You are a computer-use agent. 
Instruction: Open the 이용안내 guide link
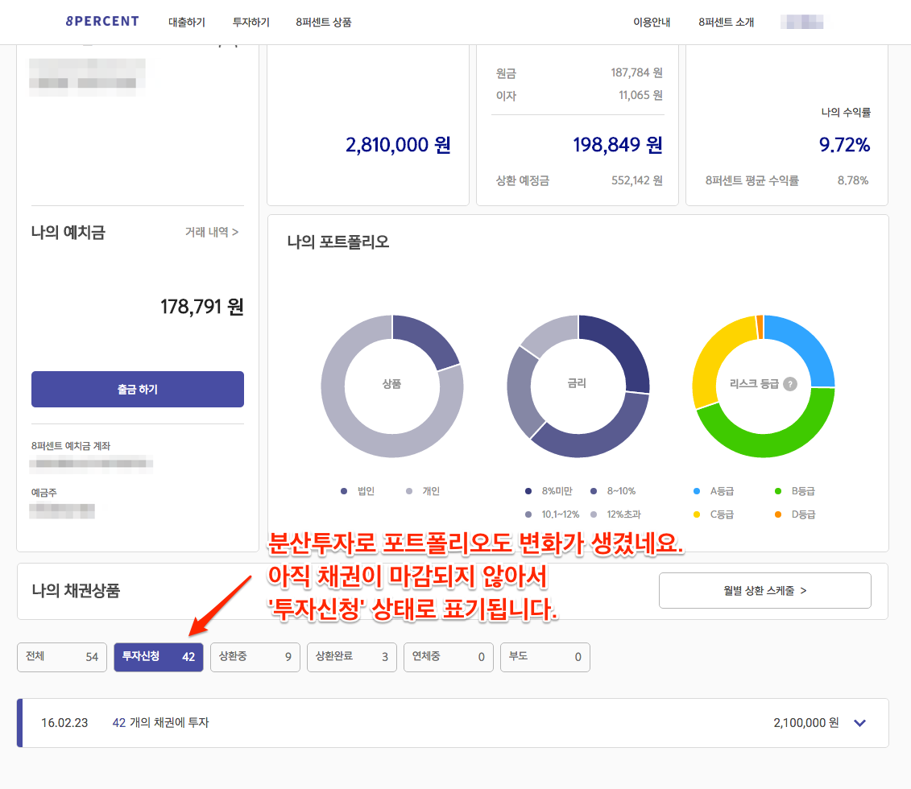click(x=652, y=22)
